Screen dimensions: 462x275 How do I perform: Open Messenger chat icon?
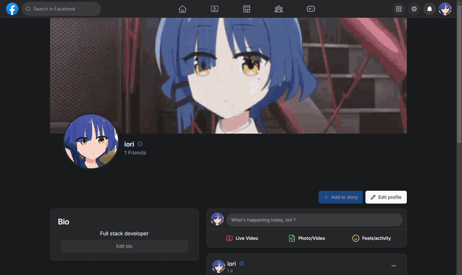pos(414,9)
